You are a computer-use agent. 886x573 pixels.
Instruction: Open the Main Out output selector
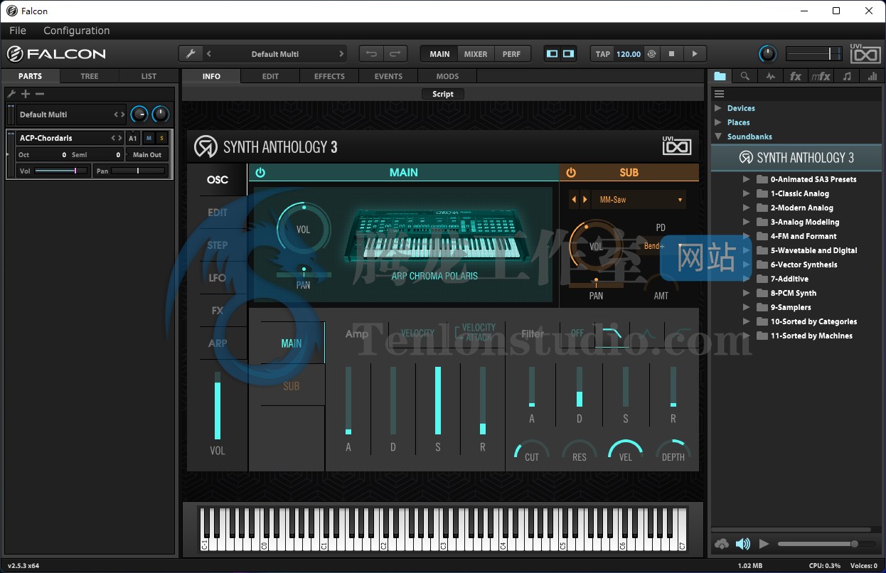[148, 154]
